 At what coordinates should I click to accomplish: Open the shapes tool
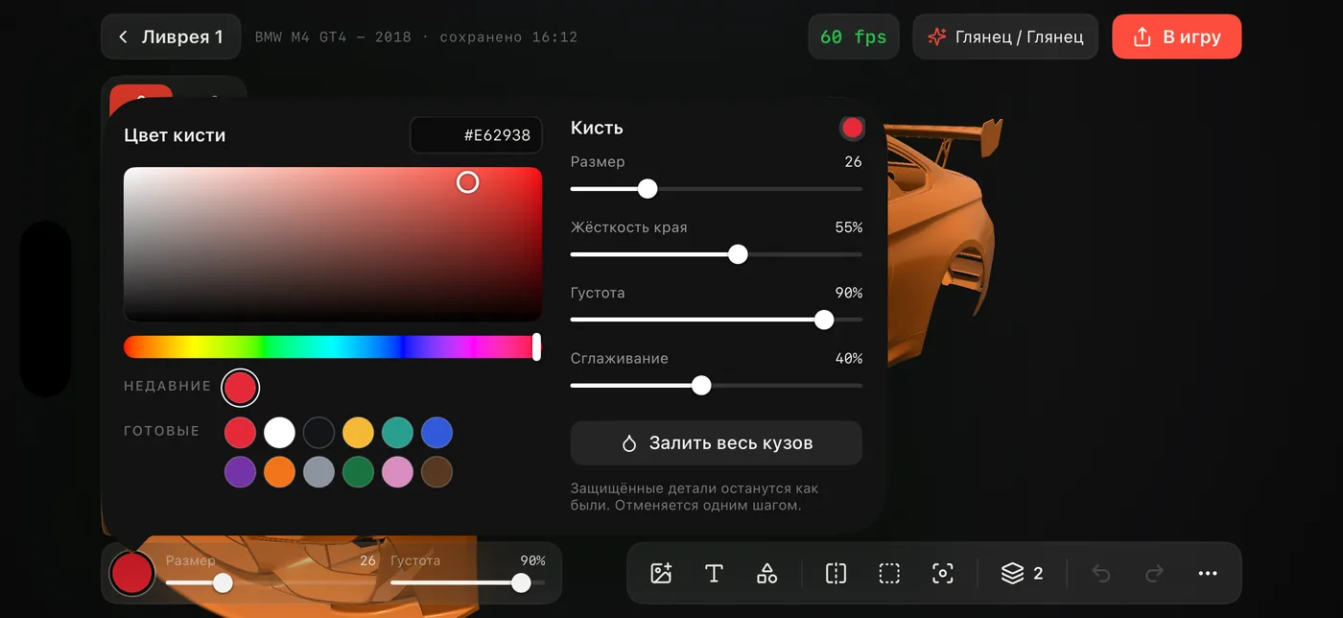point(767,574)
